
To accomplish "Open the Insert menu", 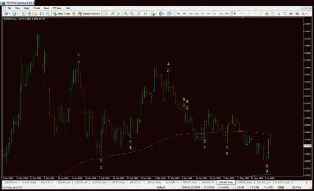I will click(27, 8).
